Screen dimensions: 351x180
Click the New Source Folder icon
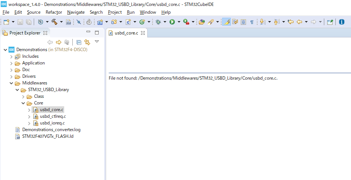pyautogui.click(x=114, y=22)
